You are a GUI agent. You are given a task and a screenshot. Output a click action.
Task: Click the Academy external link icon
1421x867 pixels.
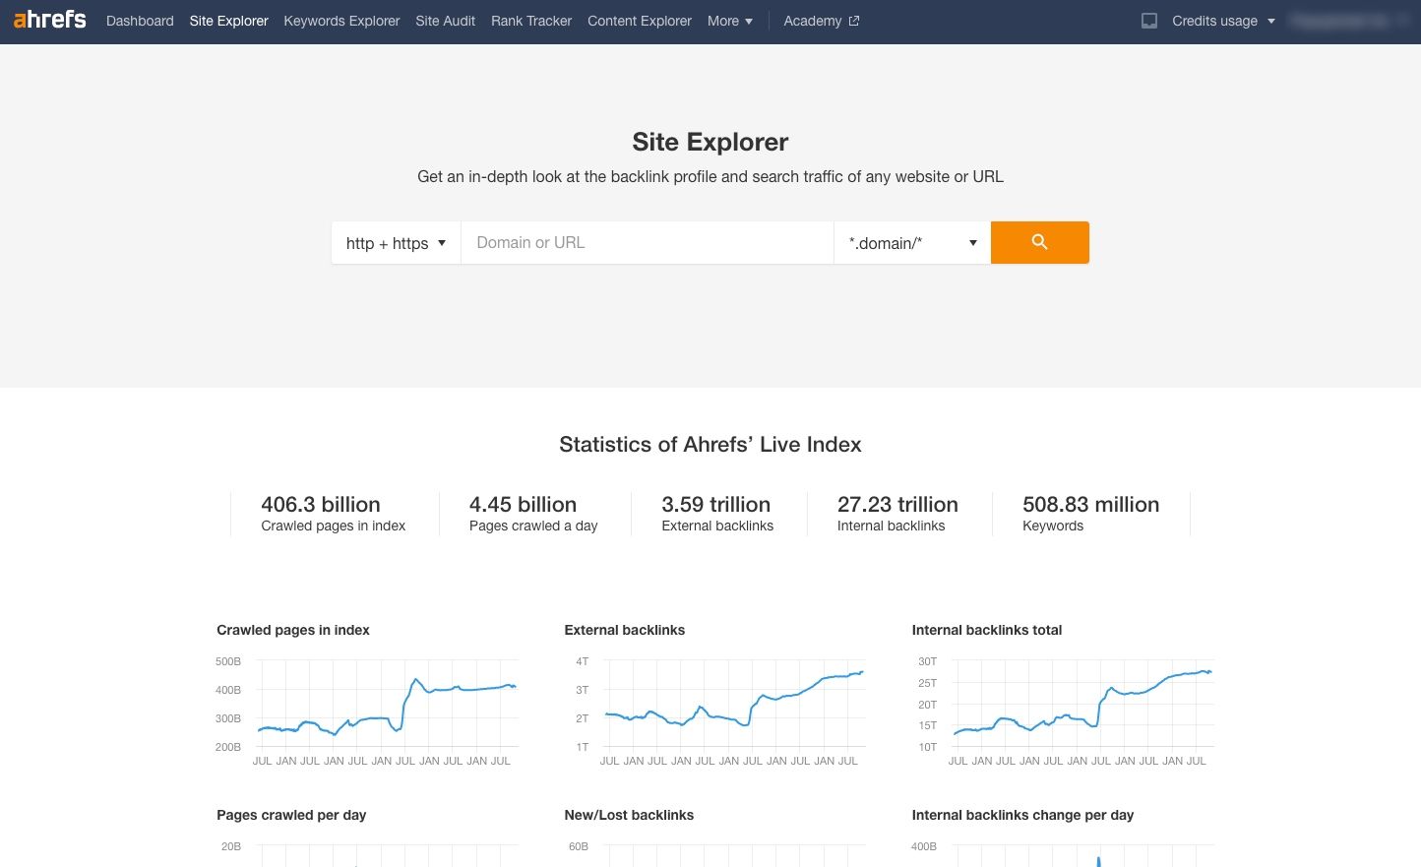[x=854, y=21]
